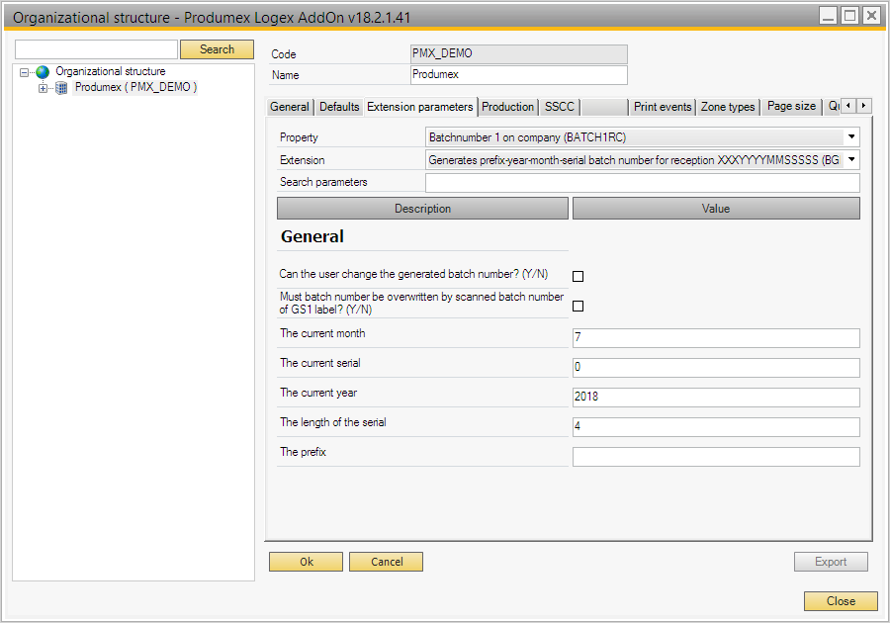Open the Print events tab
890x623 pixels.
(x=663, y=107)
